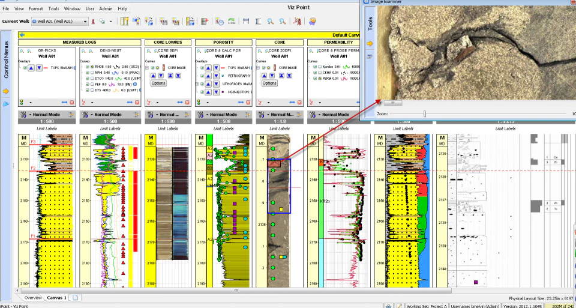Click Image Examiner horizontal scrollbar thumb
The width and height of the screenshot is (576, 308).
(x=392, y=103)
